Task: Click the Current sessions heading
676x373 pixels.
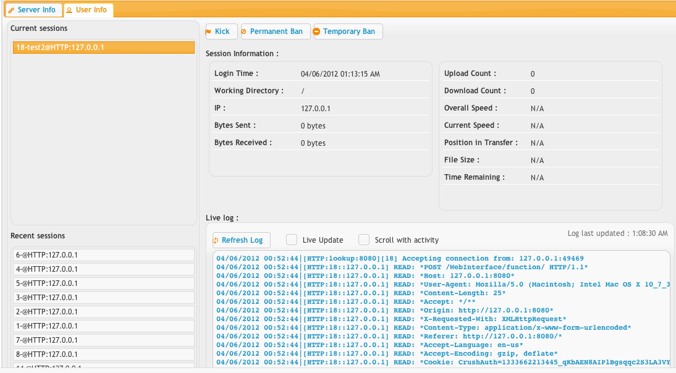Action: (x=39, y=28)
